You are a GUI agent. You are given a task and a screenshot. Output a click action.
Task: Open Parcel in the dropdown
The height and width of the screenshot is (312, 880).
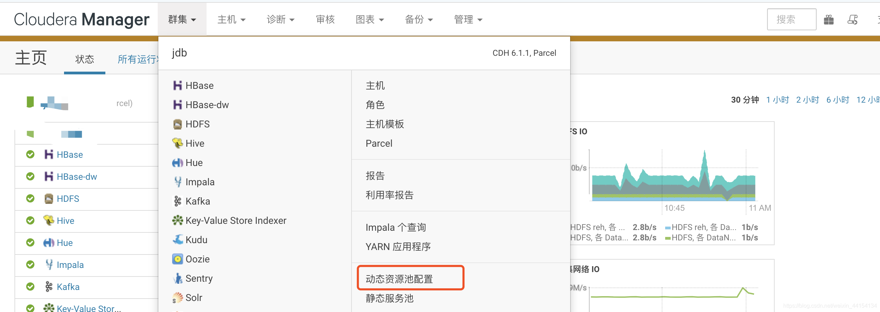click(379, 143)
